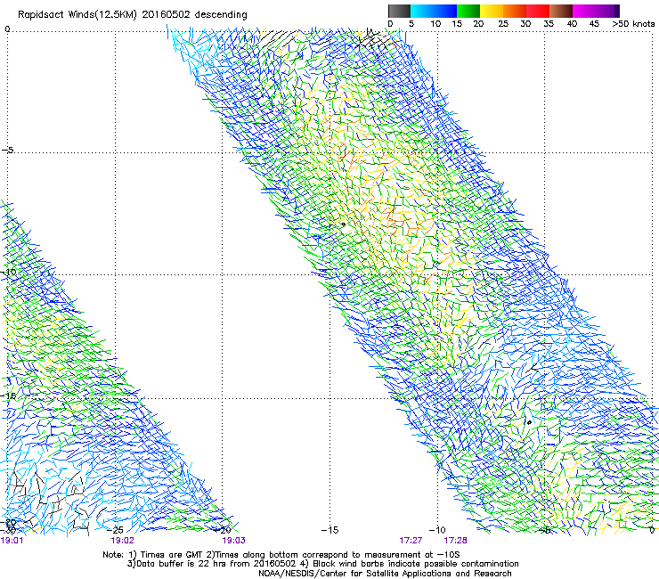Click the '15' label under the color bar

coord(457,23)
